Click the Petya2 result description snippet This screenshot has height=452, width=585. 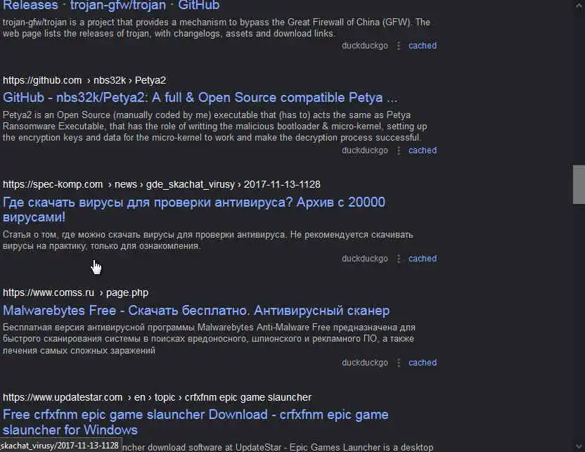(215, 126)
